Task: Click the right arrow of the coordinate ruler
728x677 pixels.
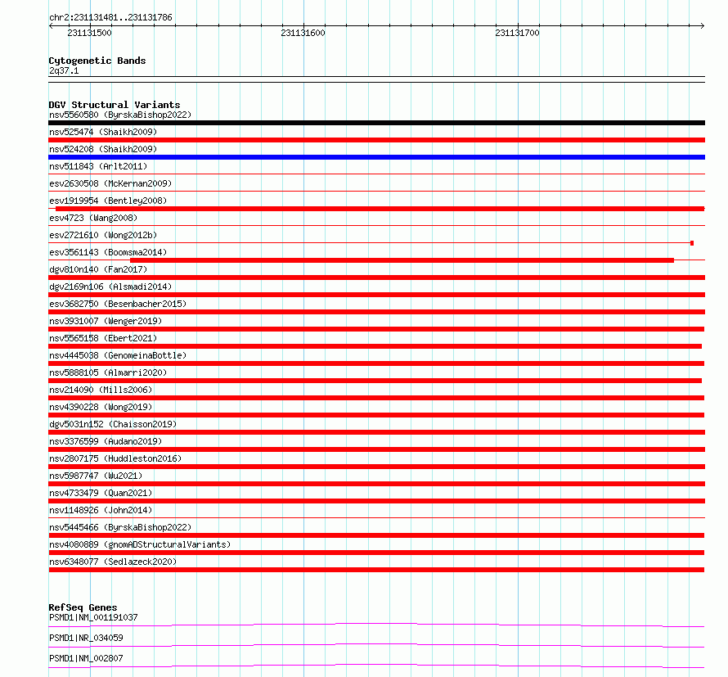Action: point(703,25)
